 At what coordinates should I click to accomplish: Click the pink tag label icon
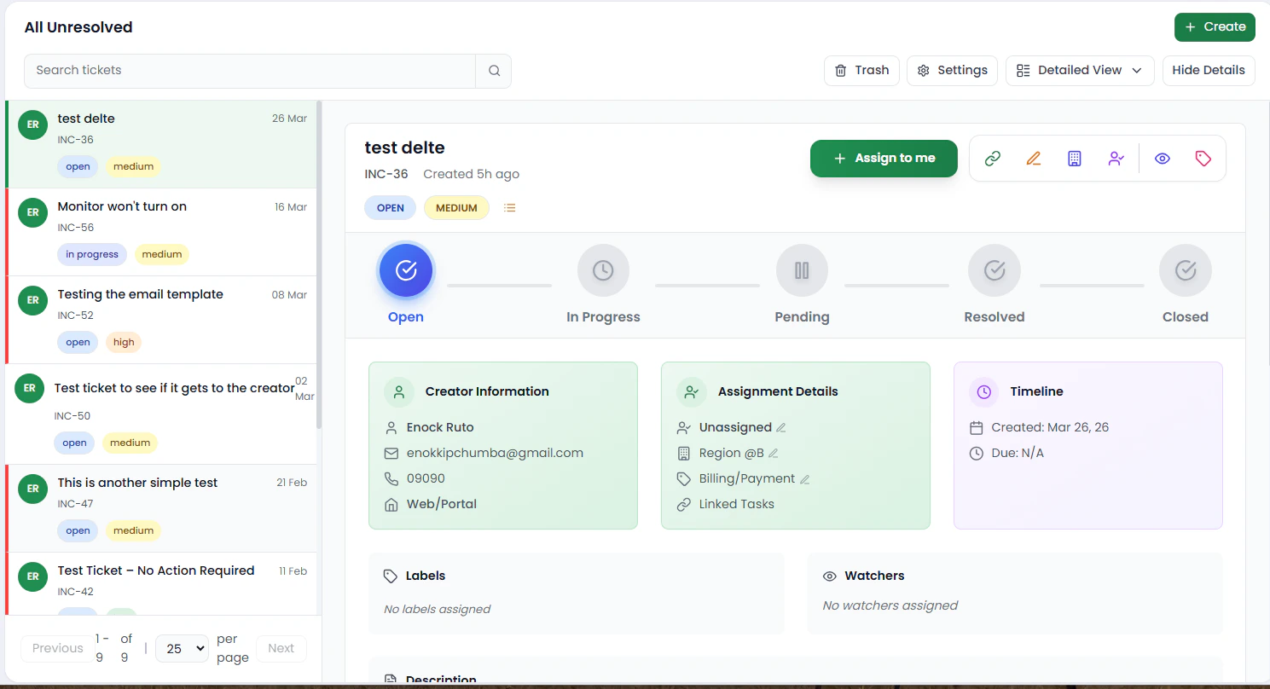[x=1203, y=159]
